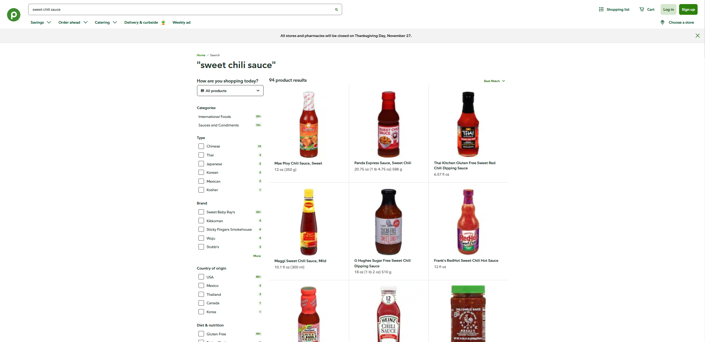The height and width of the screenshot is (342, 705).
Task: Check the Japanese type filter
Action: [x=201, y=164]
